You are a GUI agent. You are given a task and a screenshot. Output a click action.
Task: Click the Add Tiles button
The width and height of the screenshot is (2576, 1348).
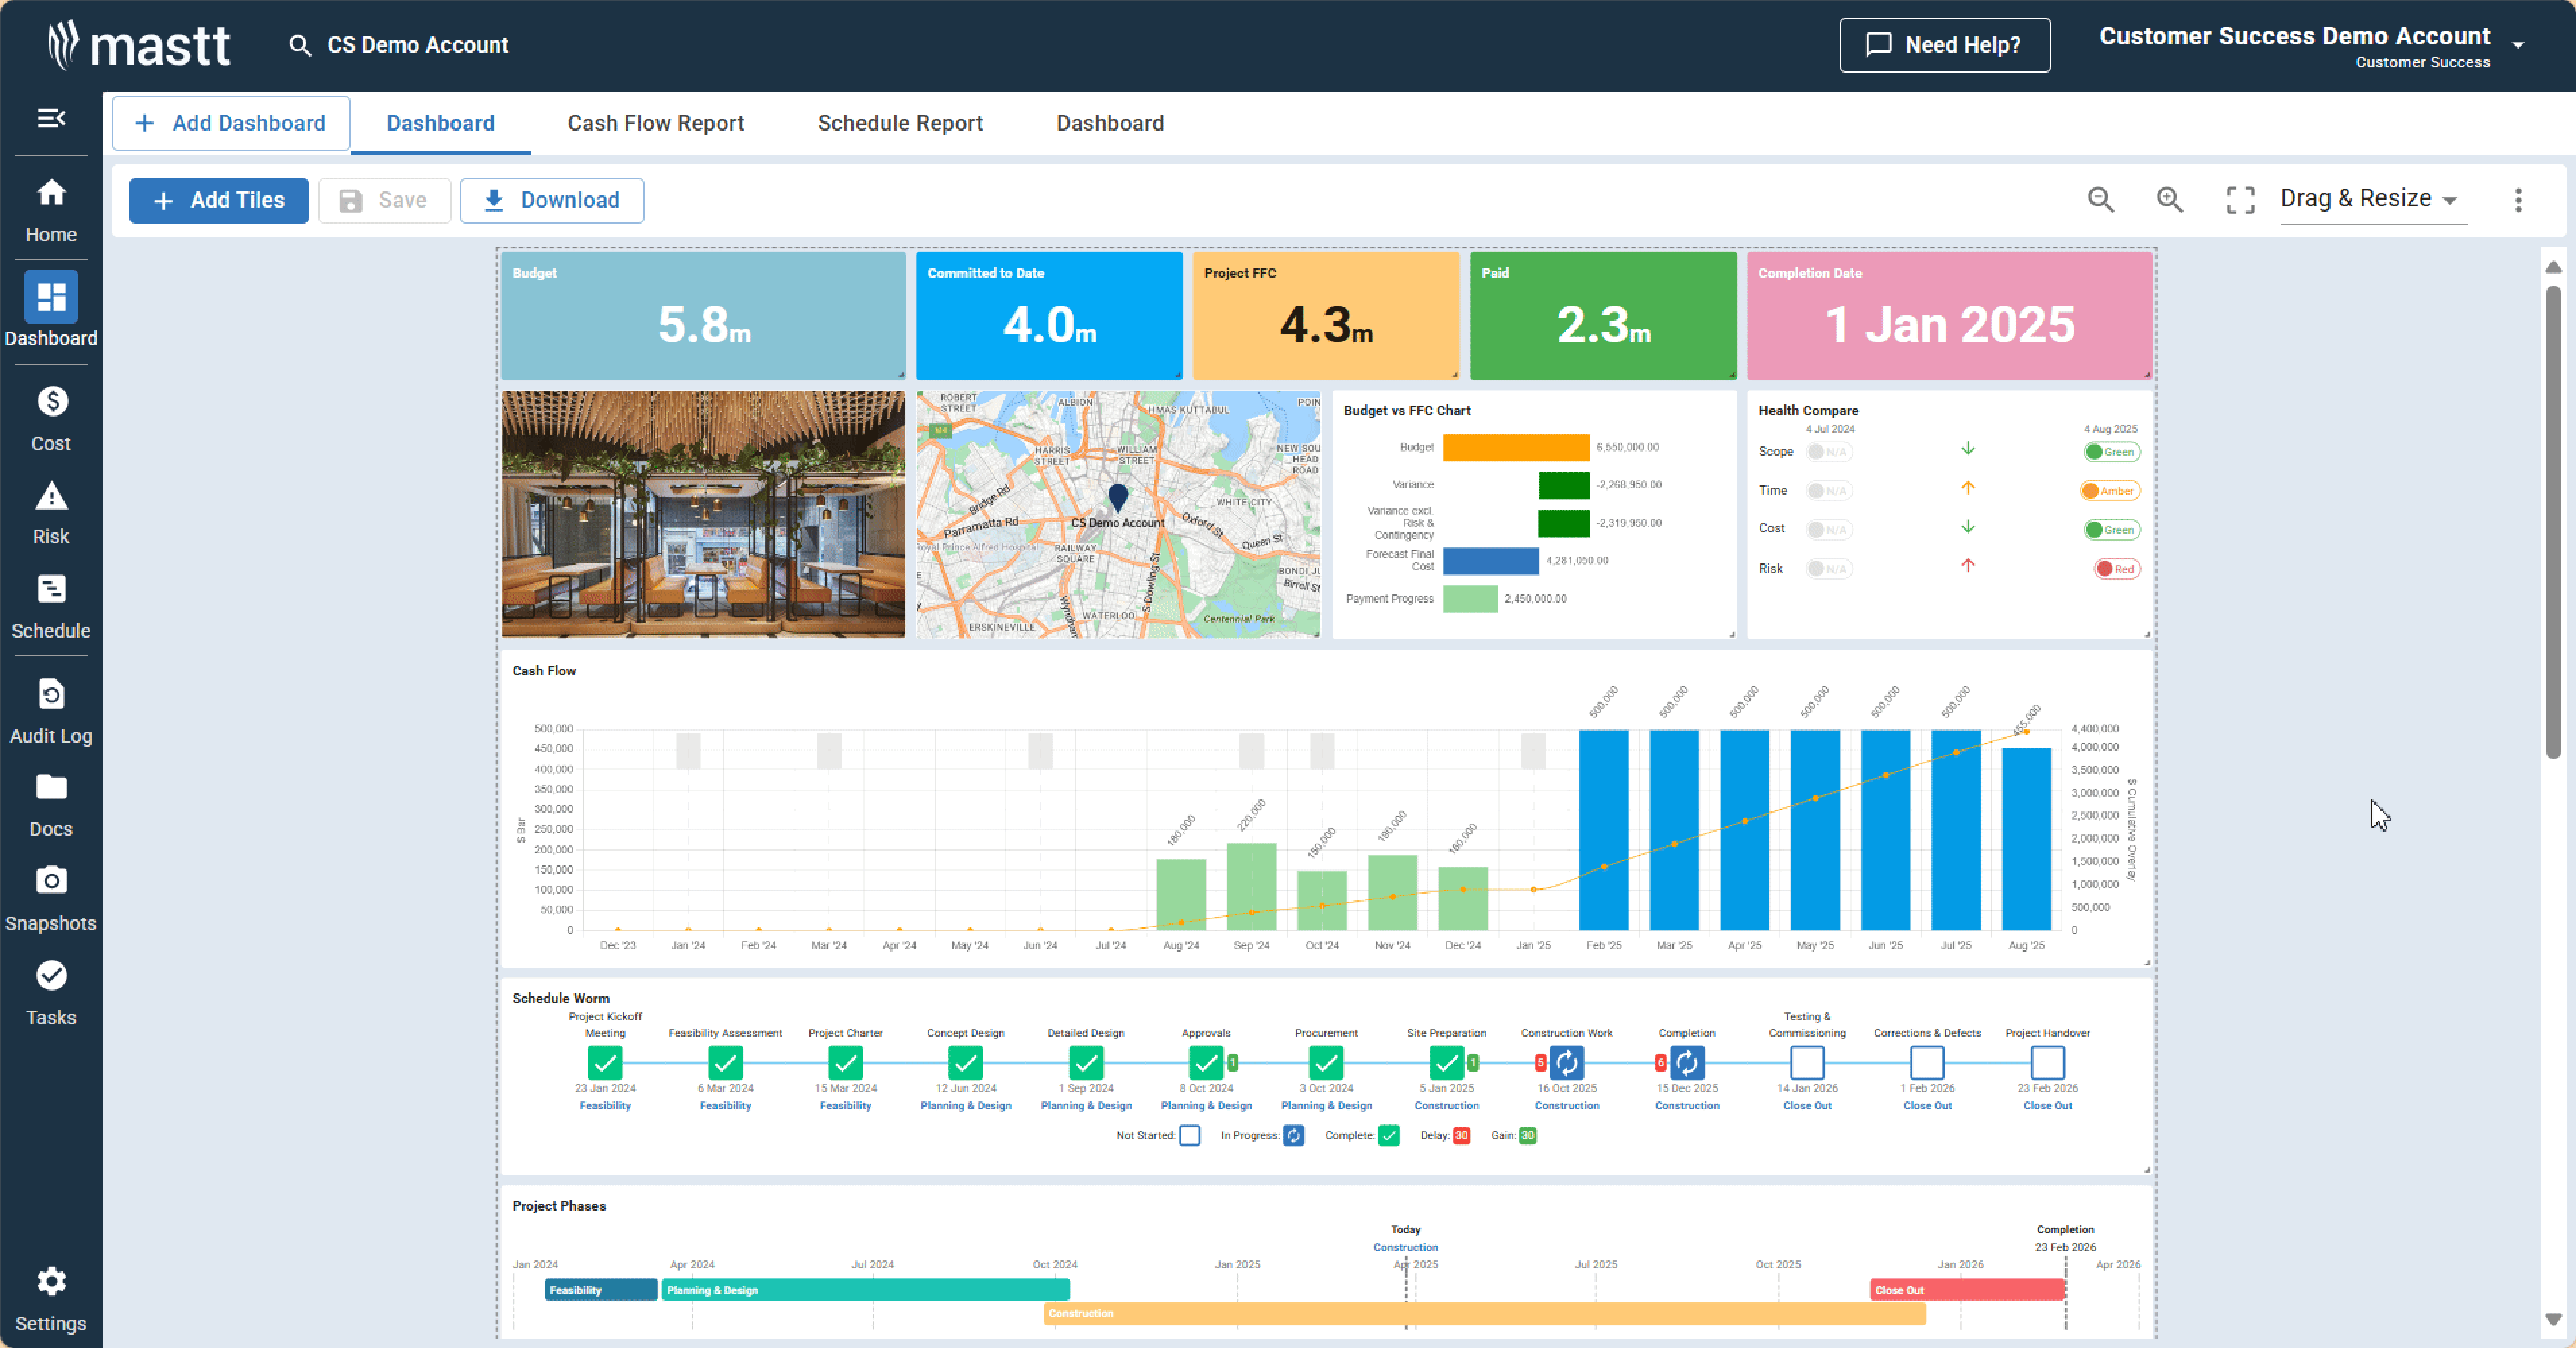(218, 200)
